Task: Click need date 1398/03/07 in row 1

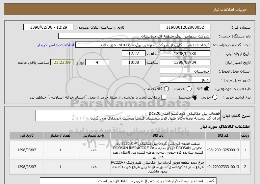Action: point(27,150)
